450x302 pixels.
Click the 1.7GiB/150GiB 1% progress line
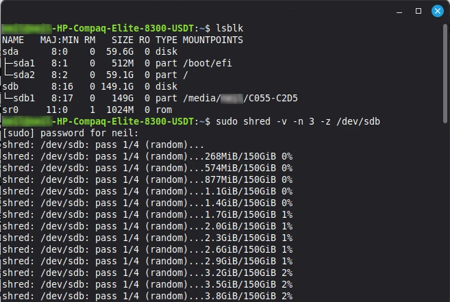coord(147,214)
